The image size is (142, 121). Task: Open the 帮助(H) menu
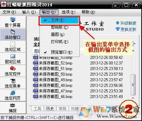coord(88,12)
